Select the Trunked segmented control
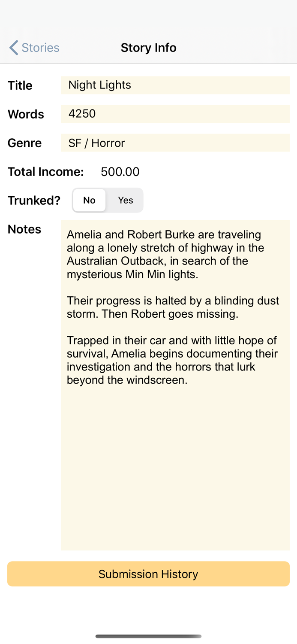 point(108,200)
